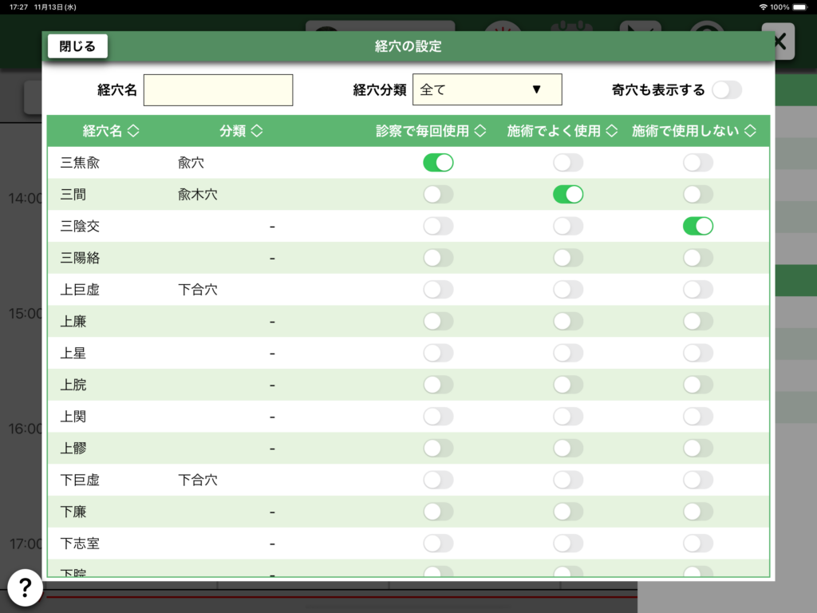Image resolution: width=817 pixels, height=613 pixels.
Task: Focus the 経穴名 search field
Action: tap(218, 90)
